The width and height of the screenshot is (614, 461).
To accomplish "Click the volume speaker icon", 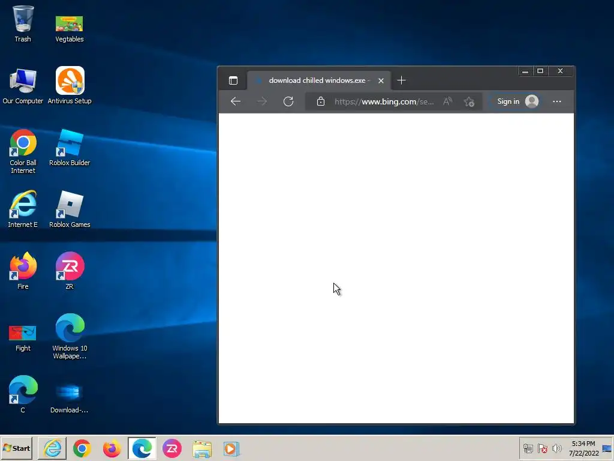I will 556,448.
